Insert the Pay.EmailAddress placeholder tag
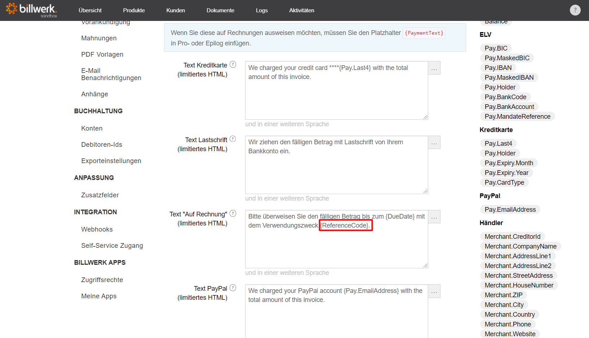 510,210
